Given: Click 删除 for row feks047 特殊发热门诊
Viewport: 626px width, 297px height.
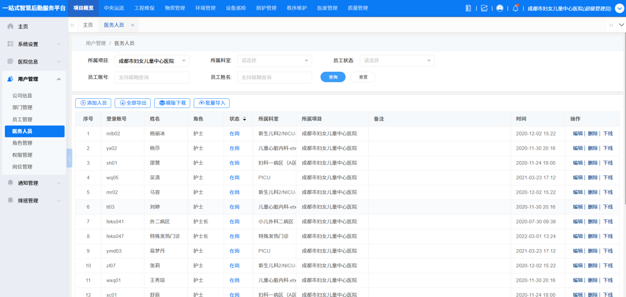Looking at the screenshot, I should 593,236.
